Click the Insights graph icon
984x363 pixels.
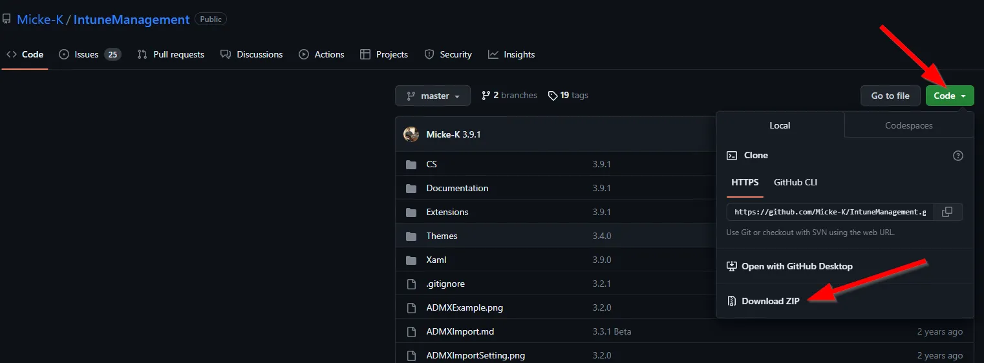click(x=493, y=54)
